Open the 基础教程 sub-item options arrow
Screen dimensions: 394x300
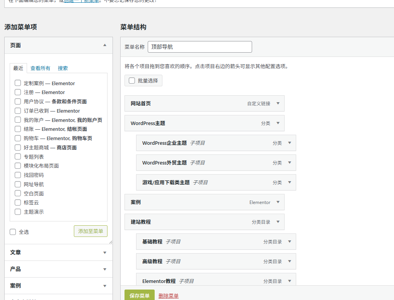[290, 242]
